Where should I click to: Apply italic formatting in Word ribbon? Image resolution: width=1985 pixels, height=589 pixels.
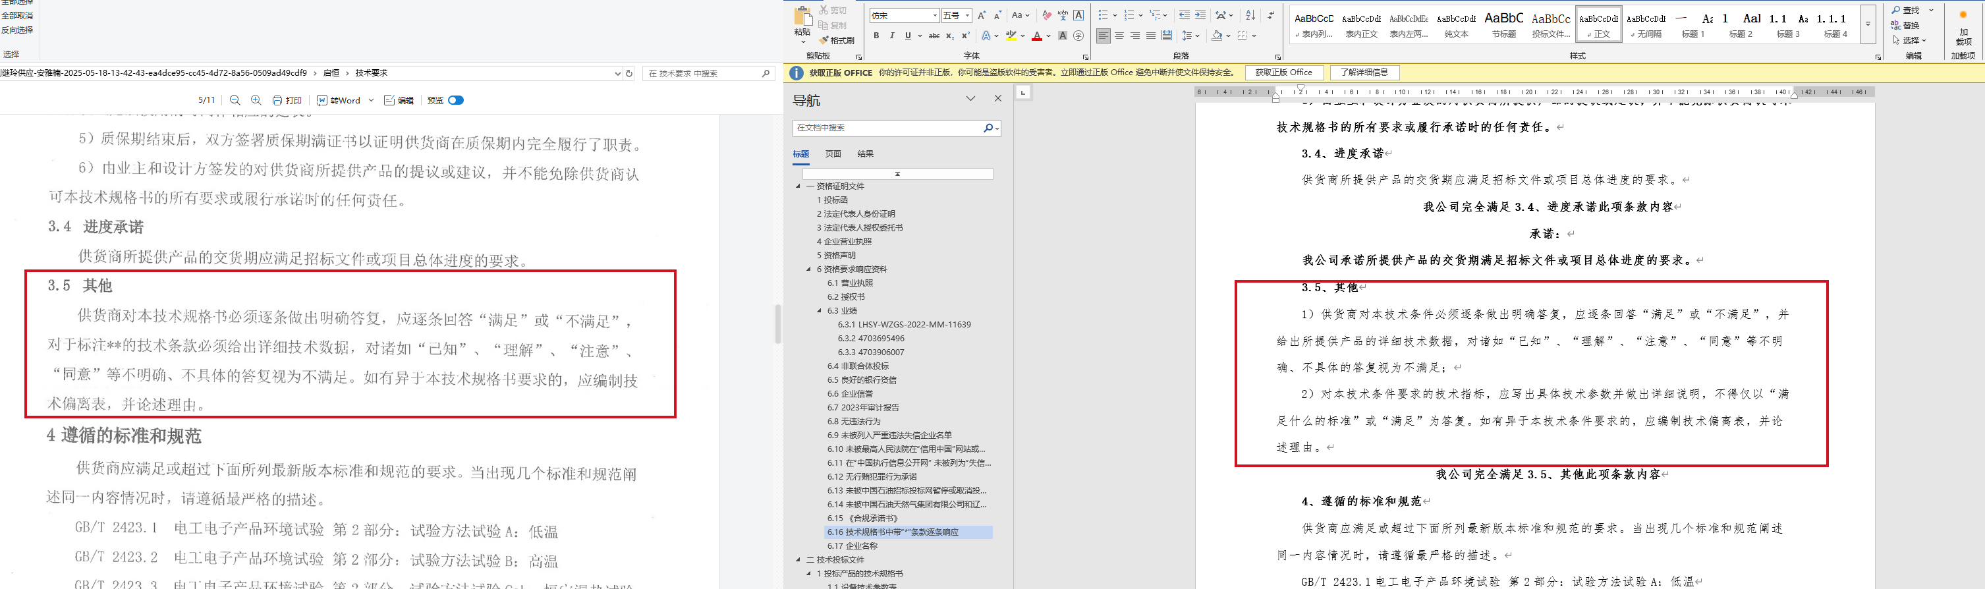click(x=891, y=36)
